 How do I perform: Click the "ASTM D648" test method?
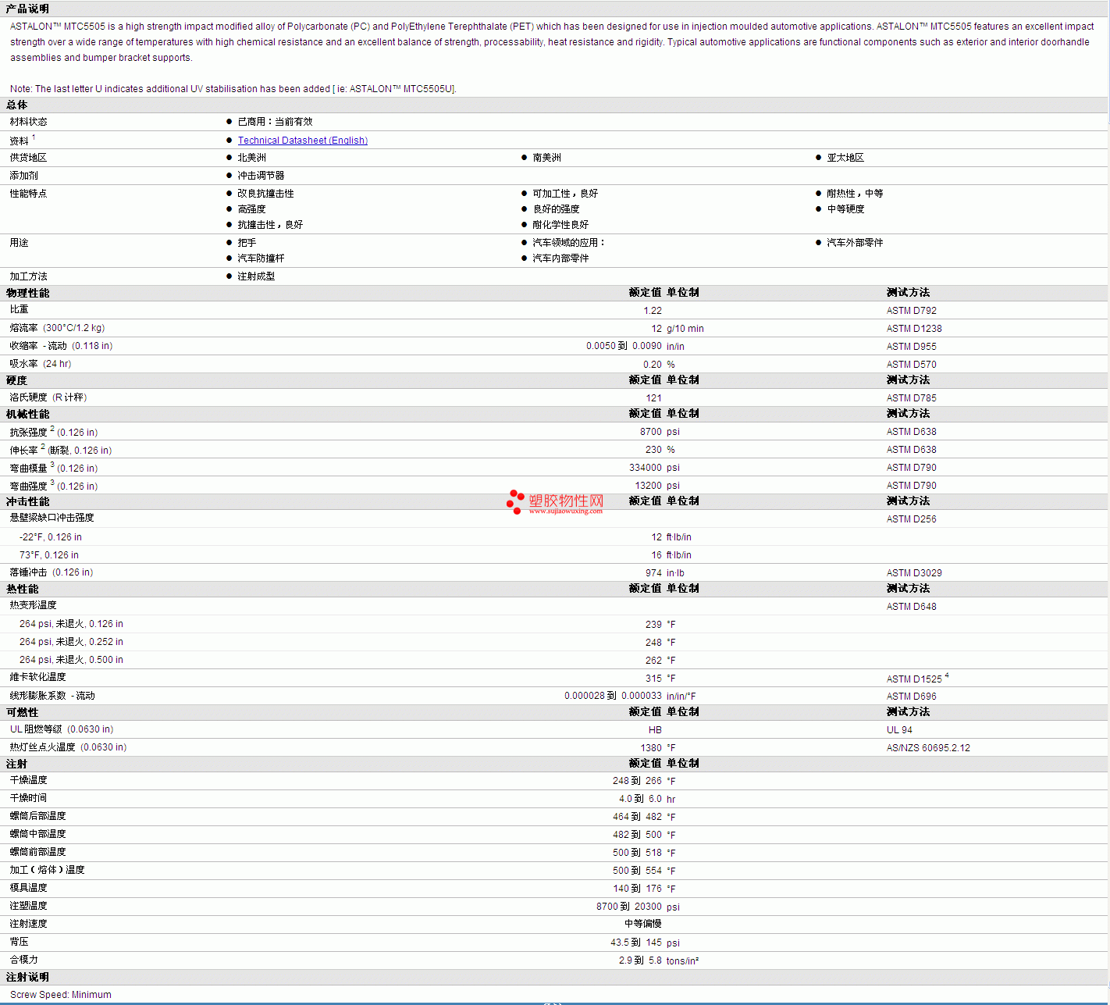tap(911, 607)
